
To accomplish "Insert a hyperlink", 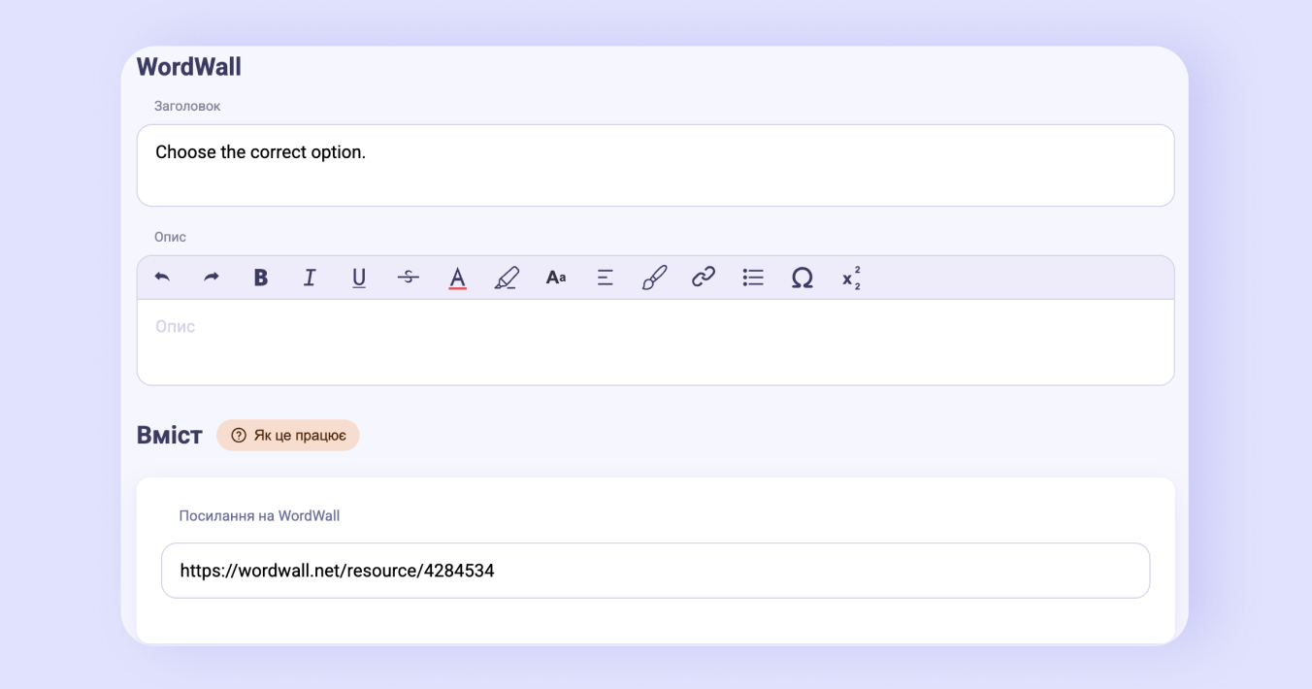I will (704, 278).
